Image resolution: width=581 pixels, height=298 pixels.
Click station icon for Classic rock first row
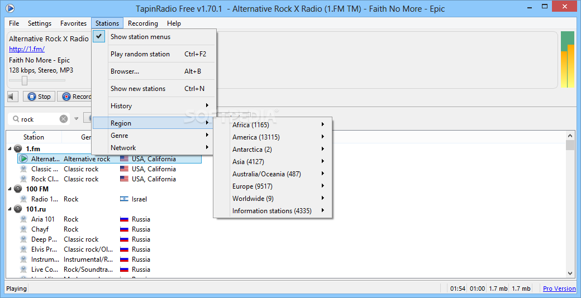(x=23, y=169)
